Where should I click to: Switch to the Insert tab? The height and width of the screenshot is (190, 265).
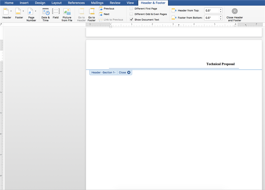click(x=24, y=3)
